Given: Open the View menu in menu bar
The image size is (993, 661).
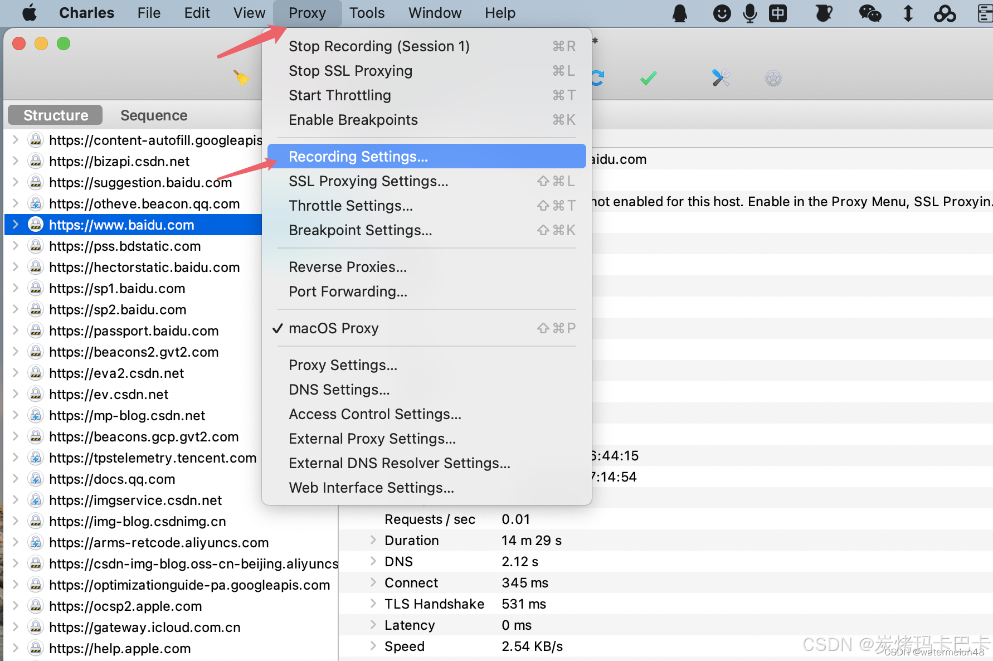Looking at the screenshot, I should point(249,13).
